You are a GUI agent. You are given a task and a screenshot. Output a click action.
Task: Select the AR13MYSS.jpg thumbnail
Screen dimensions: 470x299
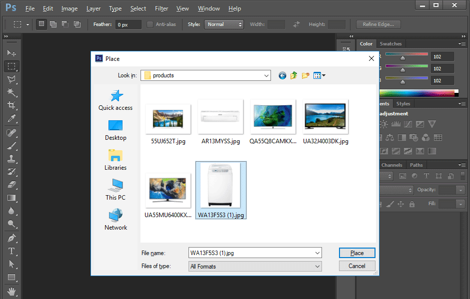click(220, 116)
